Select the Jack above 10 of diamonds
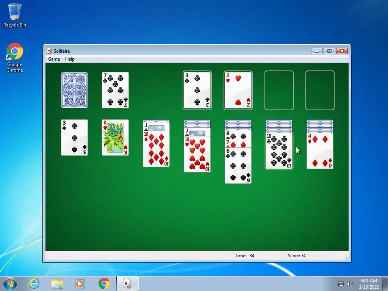 [x=156, y=127]
